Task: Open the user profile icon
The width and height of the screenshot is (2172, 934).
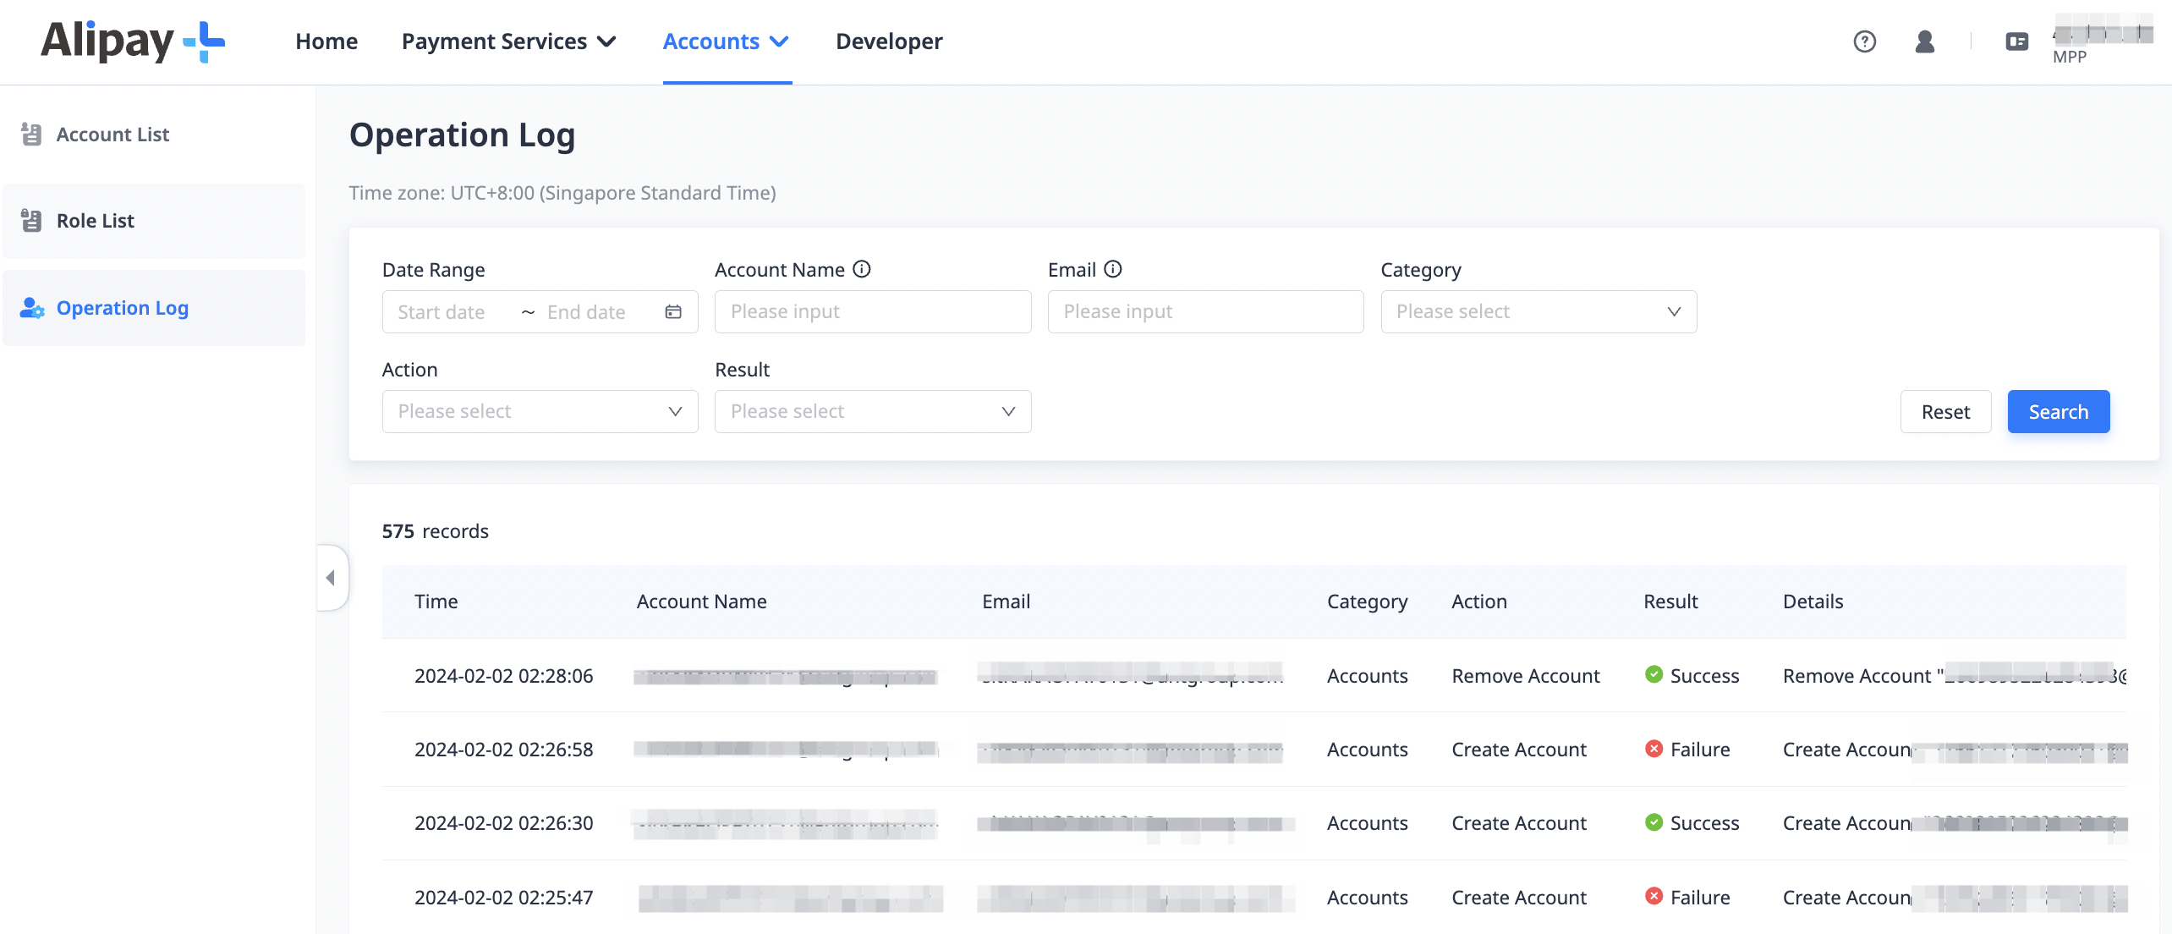Action: [x=1925, y=41]
